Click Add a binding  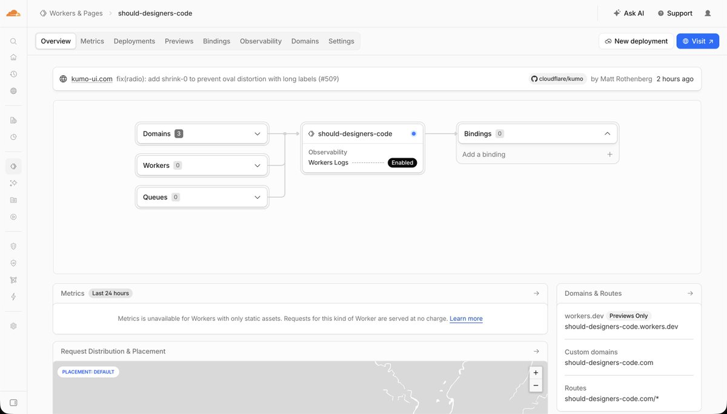coord(483,155)
